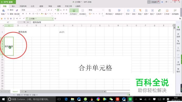Click the fx insert function icon
This screenshot has height=102, width=182.
(28, 22)
